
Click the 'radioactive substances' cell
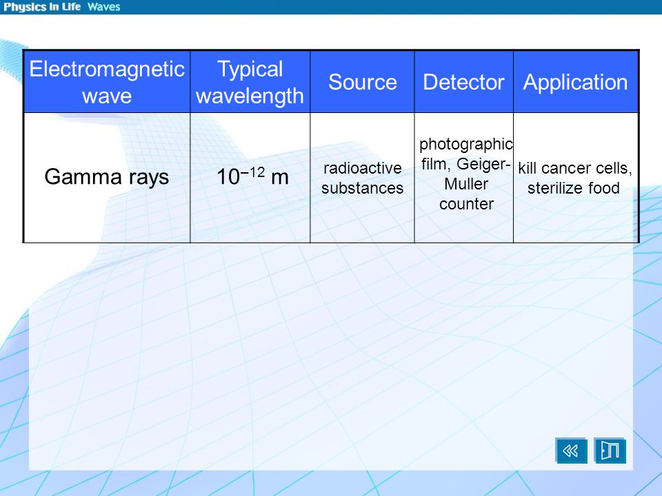(362, 178)
